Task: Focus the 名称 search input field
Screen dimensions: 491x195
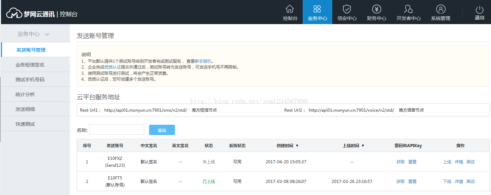Action: tap(117, 130)
